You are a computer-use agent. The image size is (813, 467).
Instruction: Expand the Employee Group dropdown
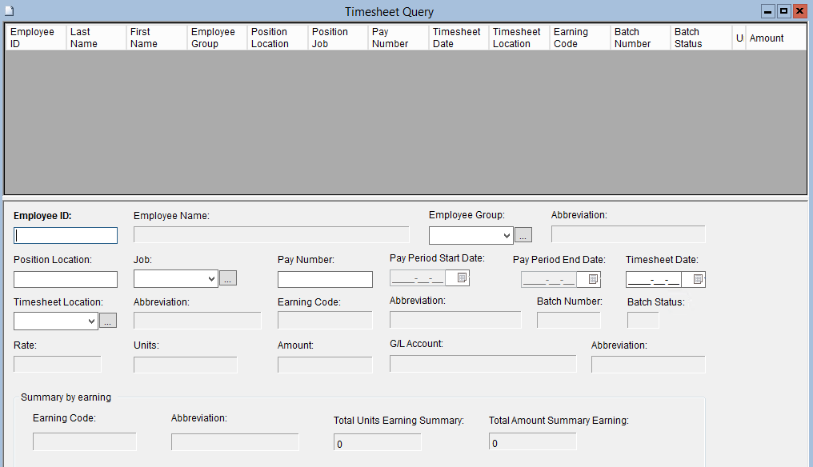click(x=506, y=236)
